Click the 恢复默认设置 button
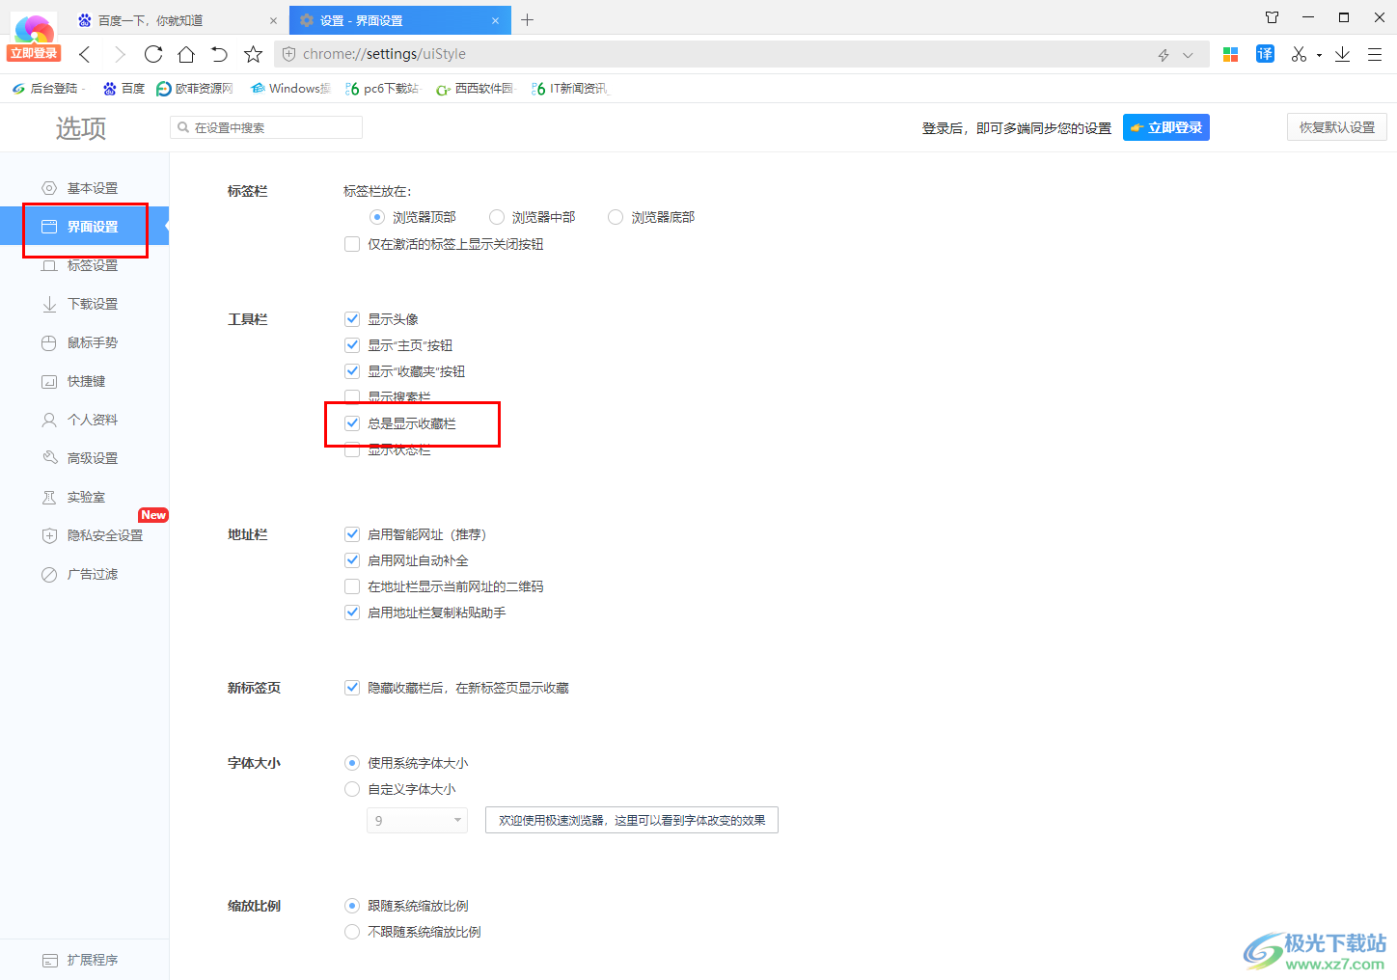Screen dimensions: 1397x980 tap(1336, 127)
